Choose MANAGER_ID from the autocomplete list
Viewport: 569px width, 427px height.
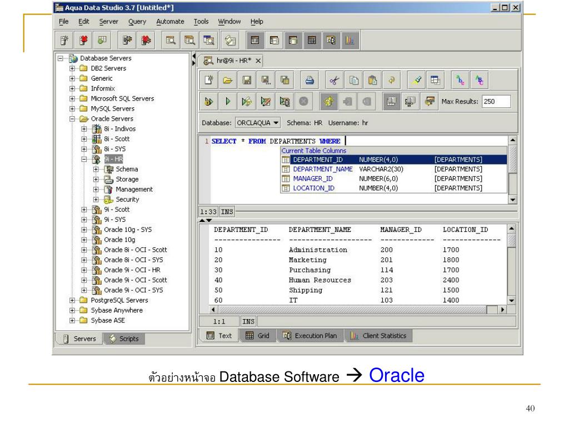[x=394, y=178]
